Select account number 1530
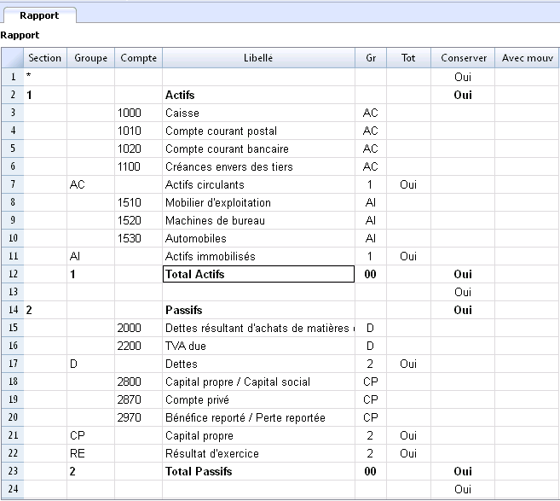The width and height of the screenshot is (560, 501). 139,238
